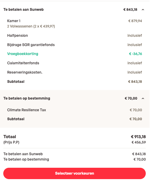152x183 pixels.
Task: Click the Totaal € 913,18 amount
Action: (138, 137)
